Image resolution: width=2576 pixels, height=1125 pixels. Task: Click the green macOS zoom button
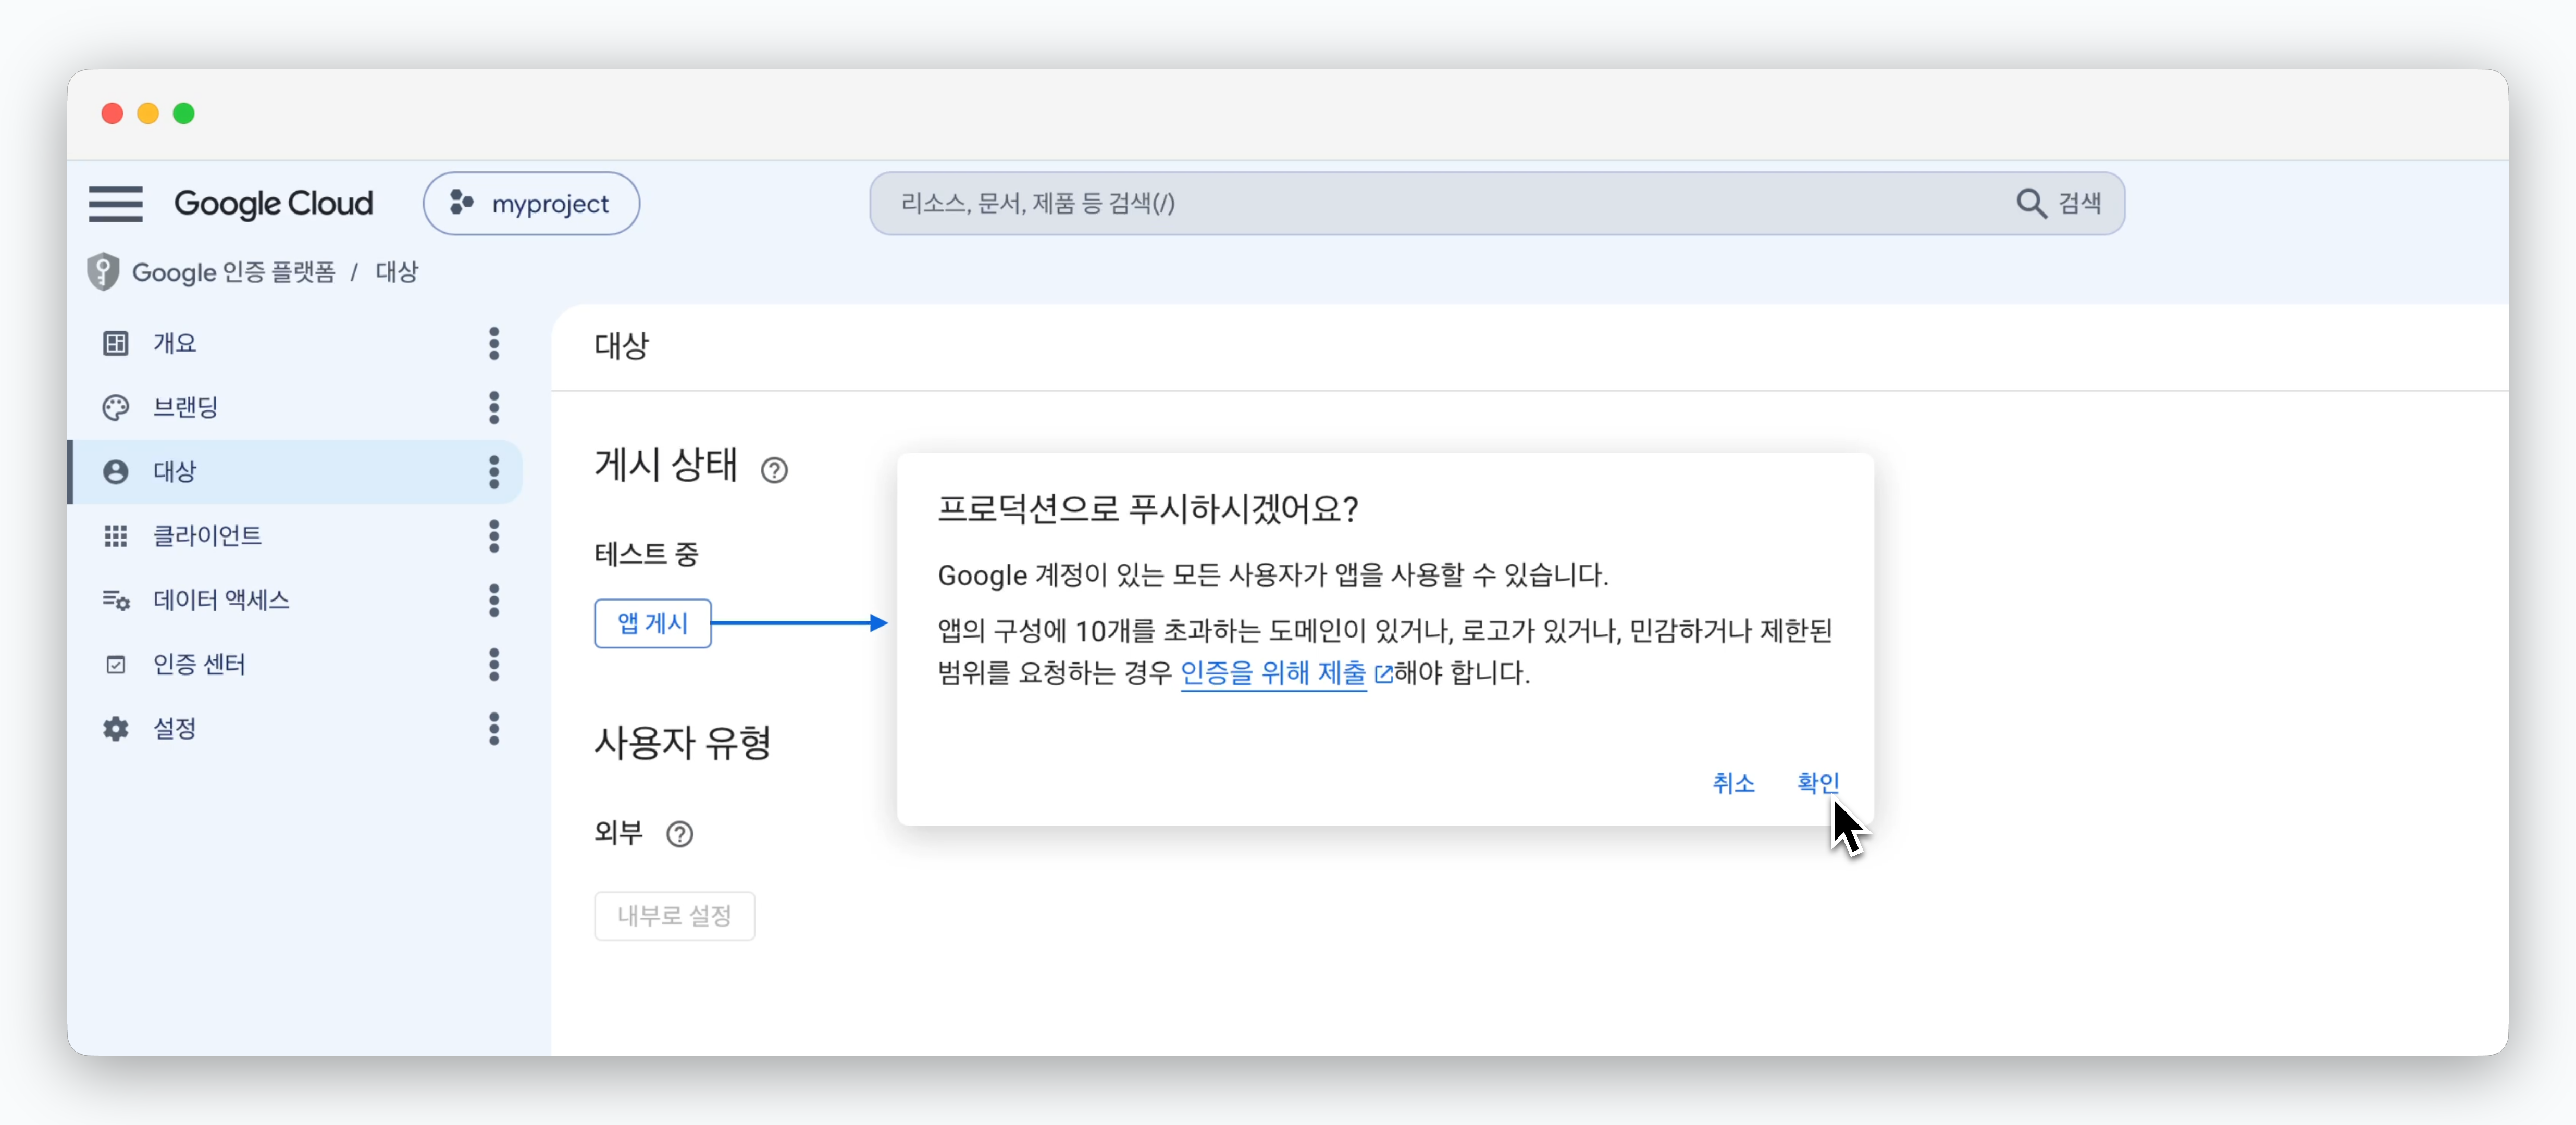[184, 114]
